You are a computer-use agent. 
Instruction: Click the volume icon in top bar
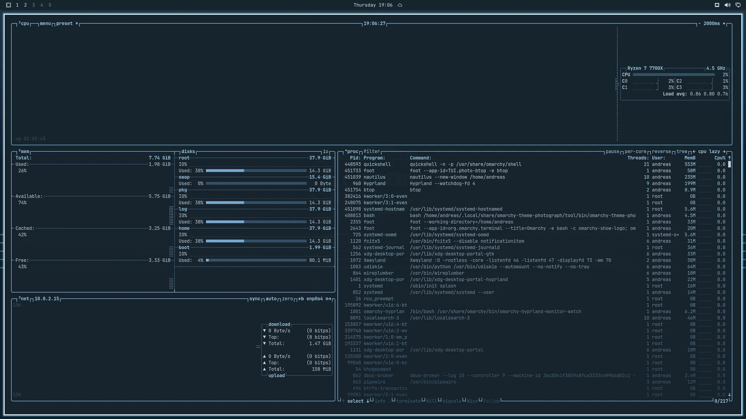click(x=727, y=5)
